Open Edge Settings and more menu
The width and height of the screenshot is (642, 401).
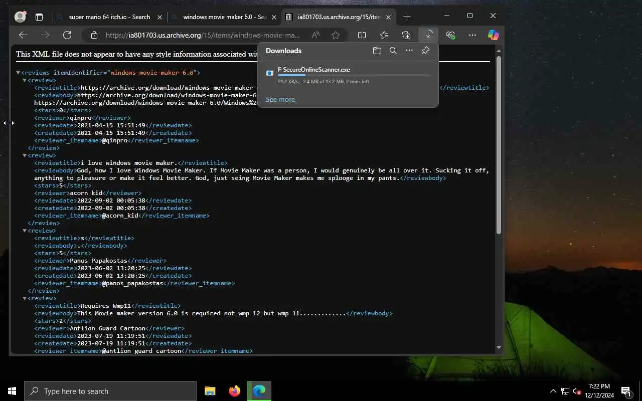coord(472,35)
